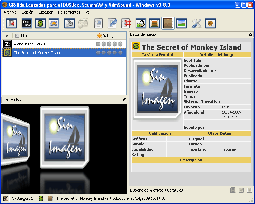This screenshot has width=255, height=204.
Task: Open the Edición menu
Action: coord(28,12)
